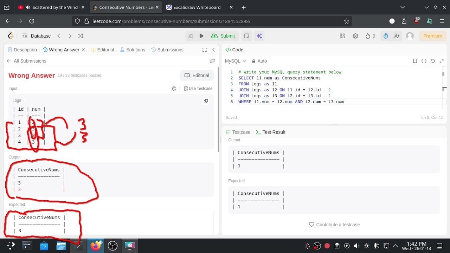Open OBS Studio from the taskbar
This screenshot has width=450, height=253.
tap(112, 246)
